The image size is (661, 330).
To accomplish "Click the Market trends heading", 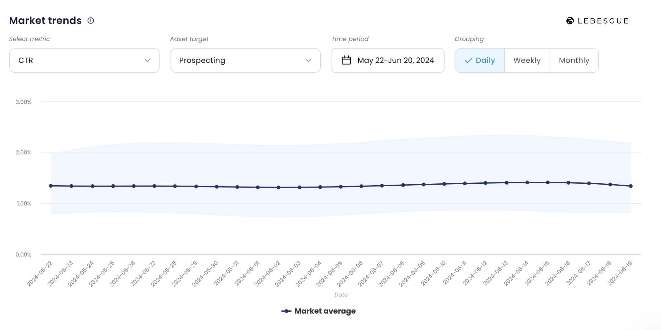I will pyautogui.click(x=45, y=20).
